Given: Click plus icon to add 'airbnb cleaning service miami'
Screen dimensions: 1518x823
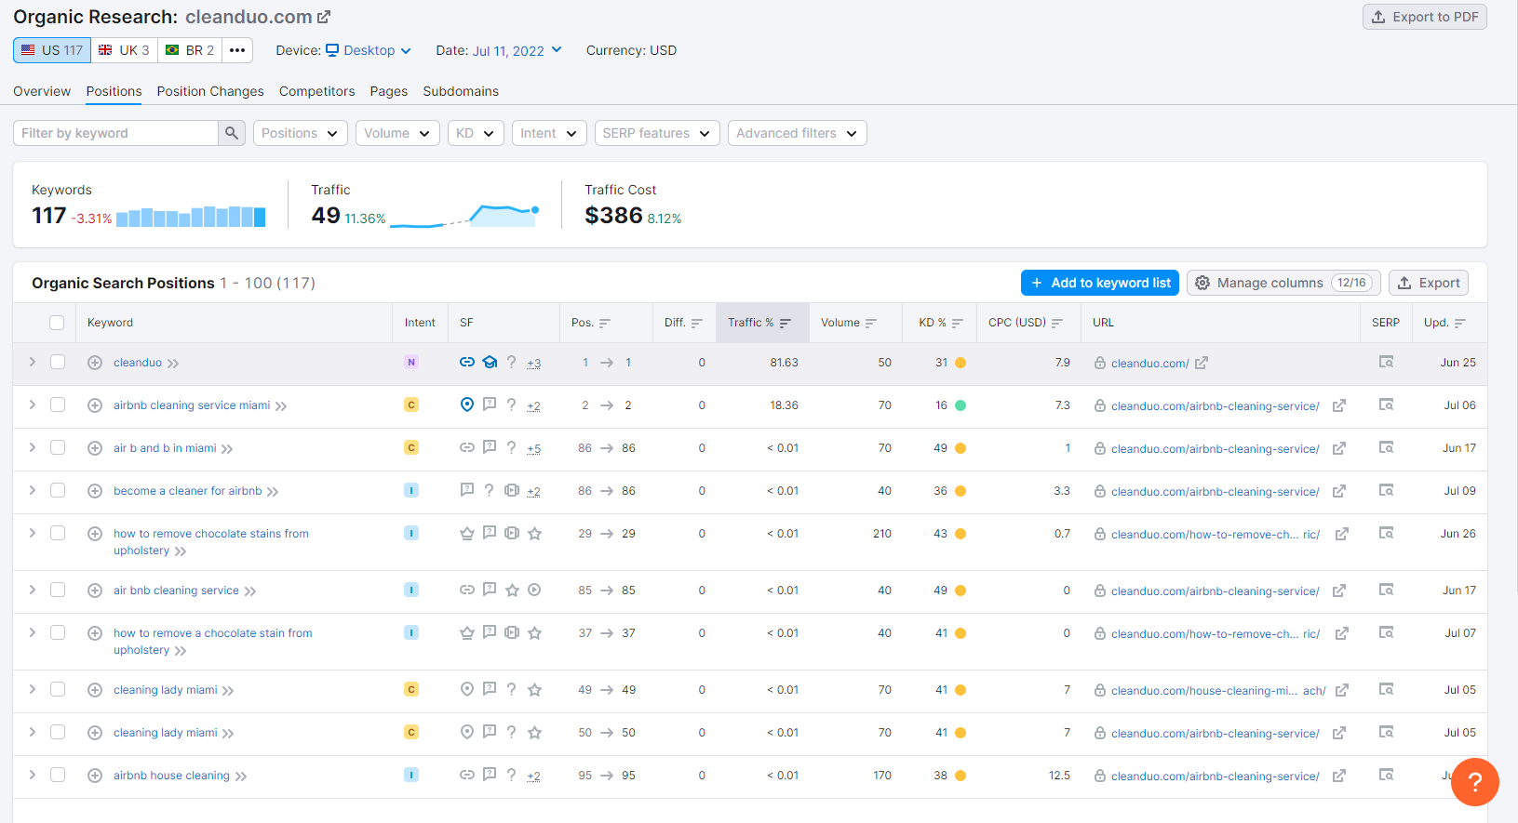Looking at the screenshot, I should (x=95, y=405).
